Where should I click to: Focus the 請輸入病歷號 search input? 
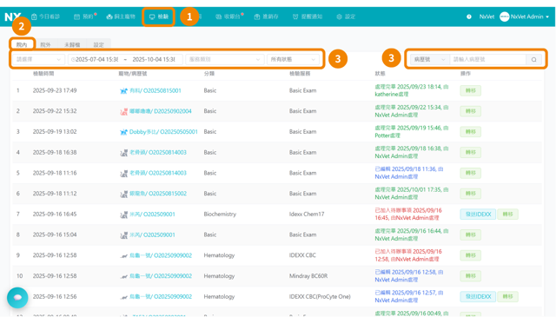(x=488, y=59)
